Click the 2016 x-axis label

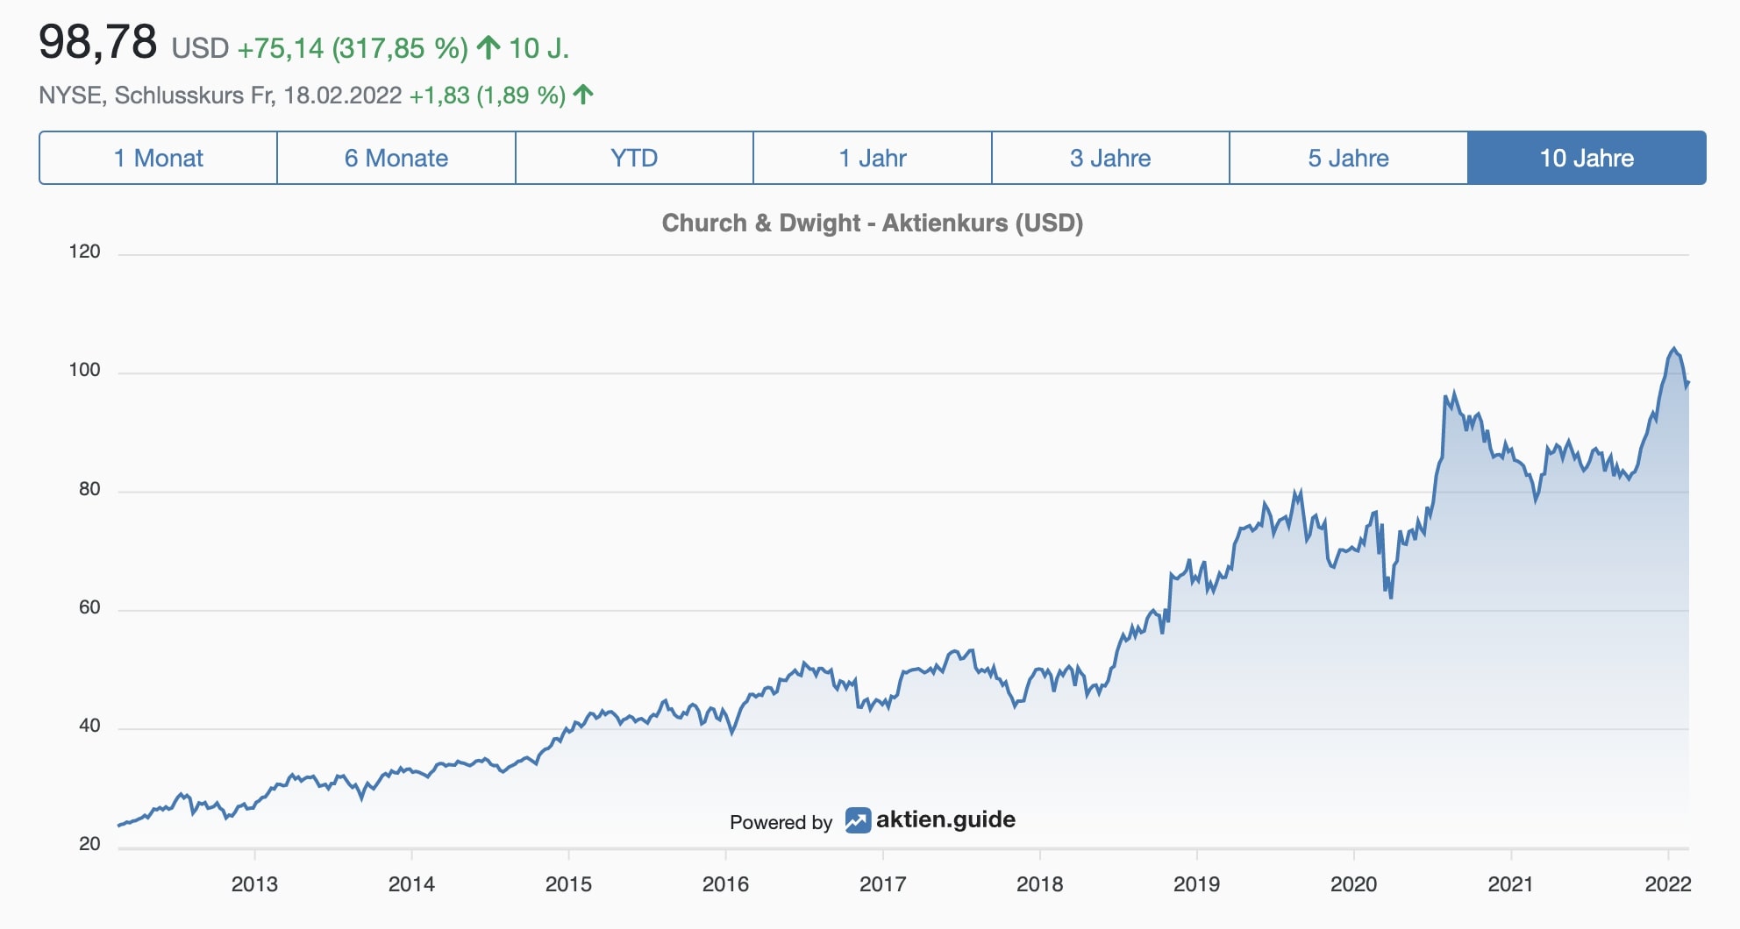point(725,883)
